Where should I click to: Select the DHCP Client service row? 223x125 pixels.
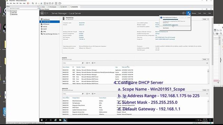(x=135, y=108)
